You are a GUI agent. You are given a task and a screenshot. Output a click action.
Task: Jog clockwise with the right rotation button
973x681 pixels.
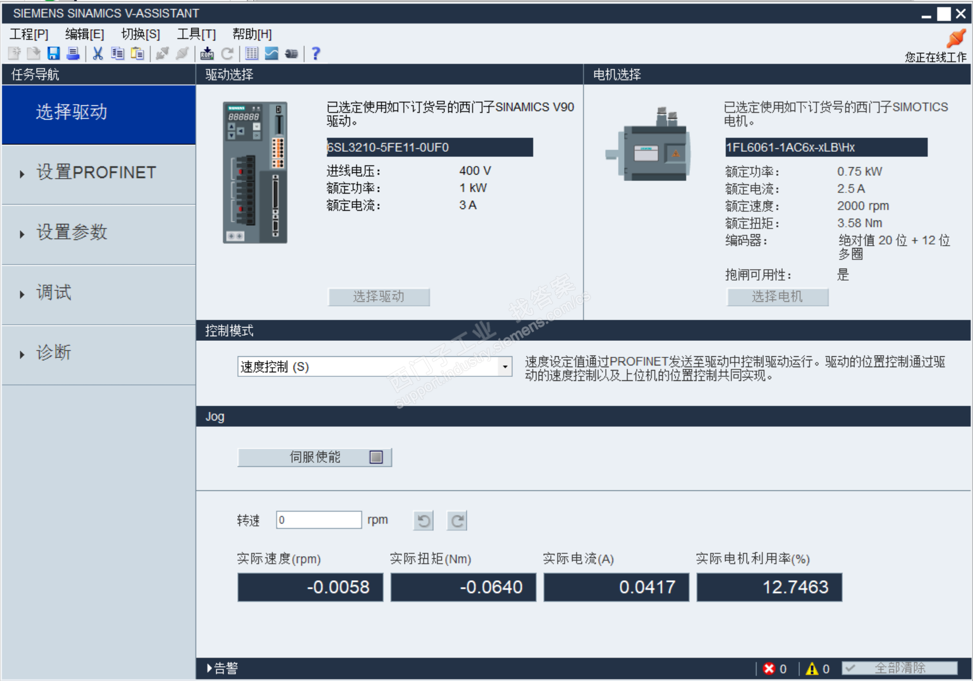(x=457, y=521)
